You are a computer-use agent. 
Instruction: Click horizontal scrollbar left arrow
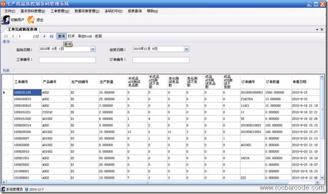click(x=4, y=182)
